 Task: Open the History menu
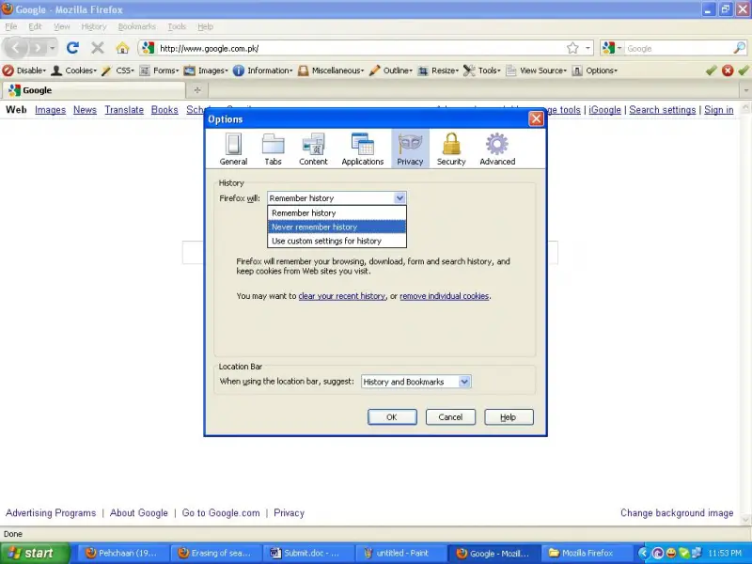93,26
